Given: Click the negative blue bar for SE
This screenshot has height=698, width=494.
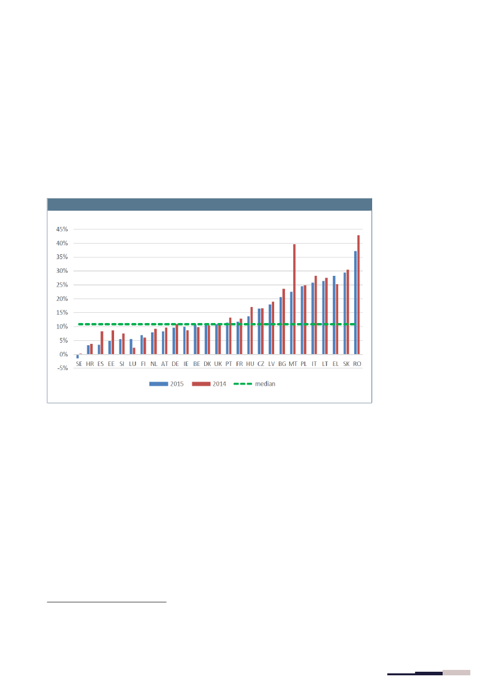Looking at the screenshot, I should point(78,356).
